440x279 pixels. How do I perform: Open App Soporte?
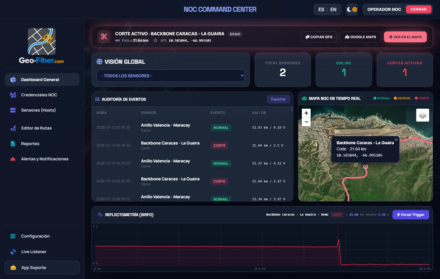[x=42, y=268]
